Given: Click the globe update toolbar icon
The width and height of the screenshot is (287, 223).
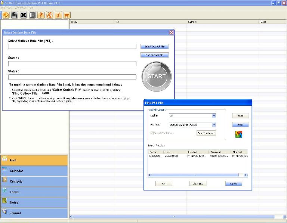Looking at the screenshot, I should point(49,15).
